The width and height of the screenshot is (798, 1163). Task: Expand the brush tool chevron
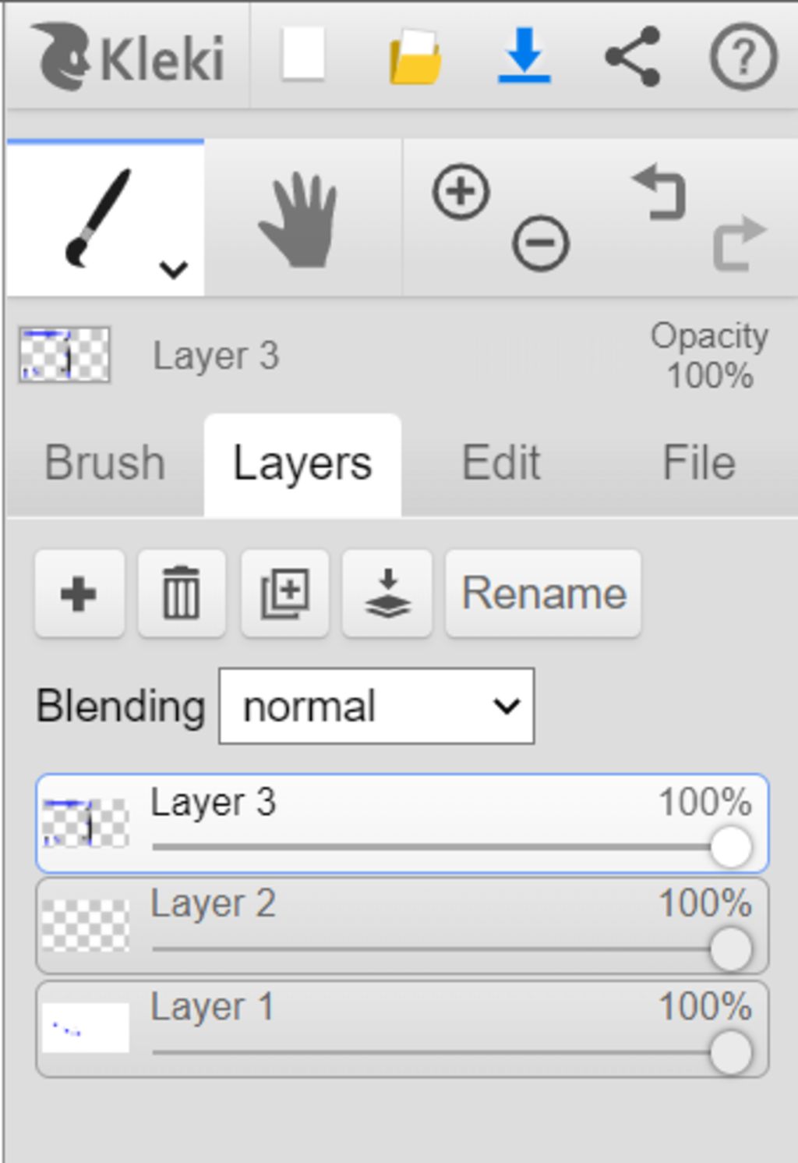[173, 270]
